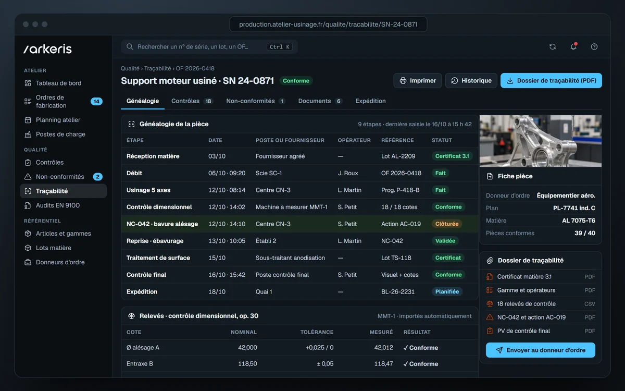Click the Audits EN 9100 shield icon
The image size is (625, 391).
tap(28, 205)
